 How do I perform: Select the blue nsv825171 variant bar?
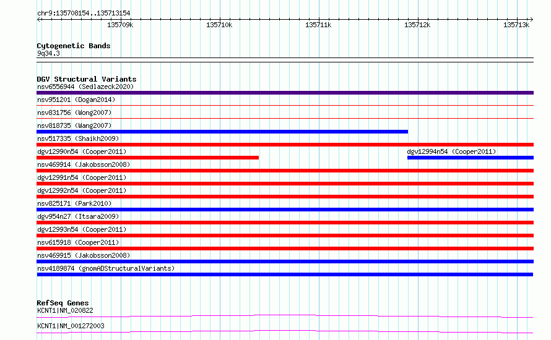click(285, 210)
